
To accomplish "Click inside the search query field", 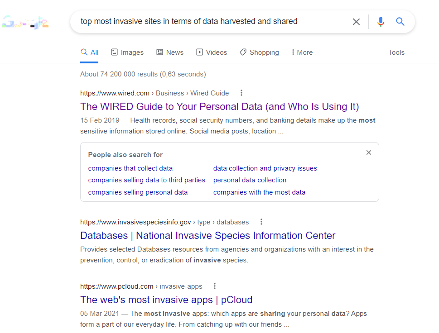I will click(x=204, y=21).
